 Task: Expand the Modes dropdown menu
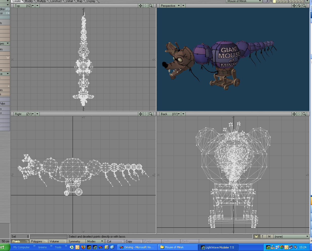(95, 241)
